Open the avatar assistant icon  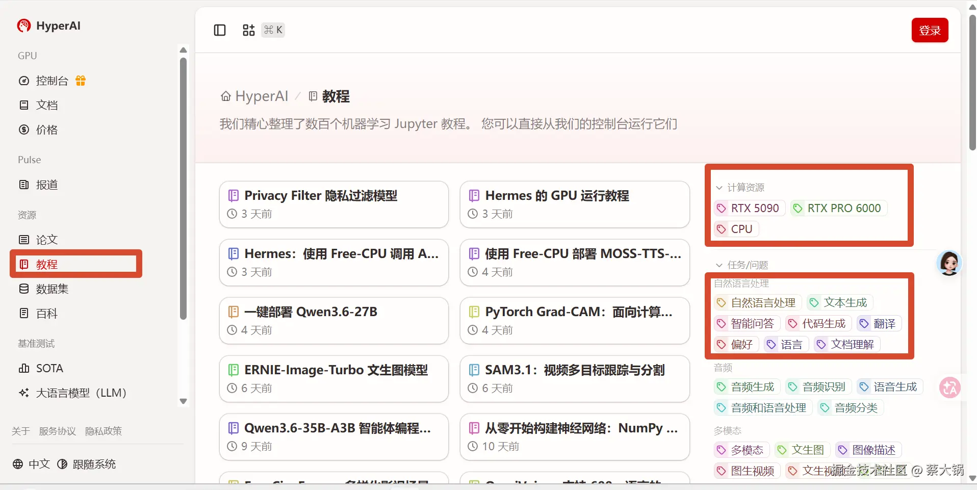tap(949, 263)
